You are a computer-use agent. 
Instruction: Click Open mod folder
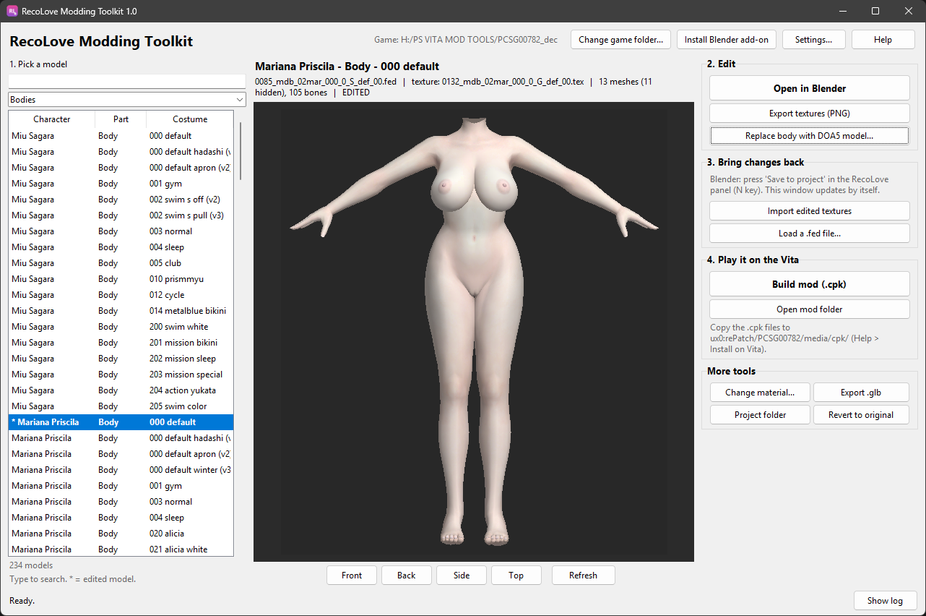point(810,309)
